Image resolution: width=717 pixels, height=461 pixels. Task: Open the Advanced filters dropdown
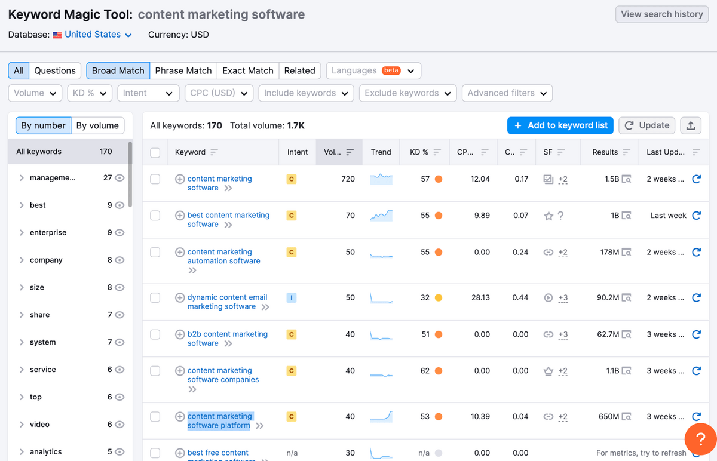(x=507, y=93)
